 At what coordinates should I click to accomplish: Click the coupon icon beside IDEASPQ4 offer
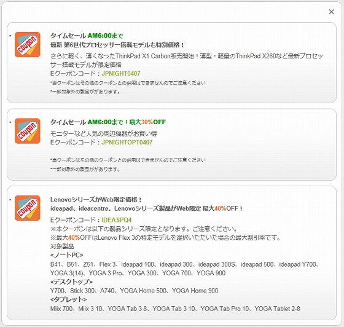[28, 208]
